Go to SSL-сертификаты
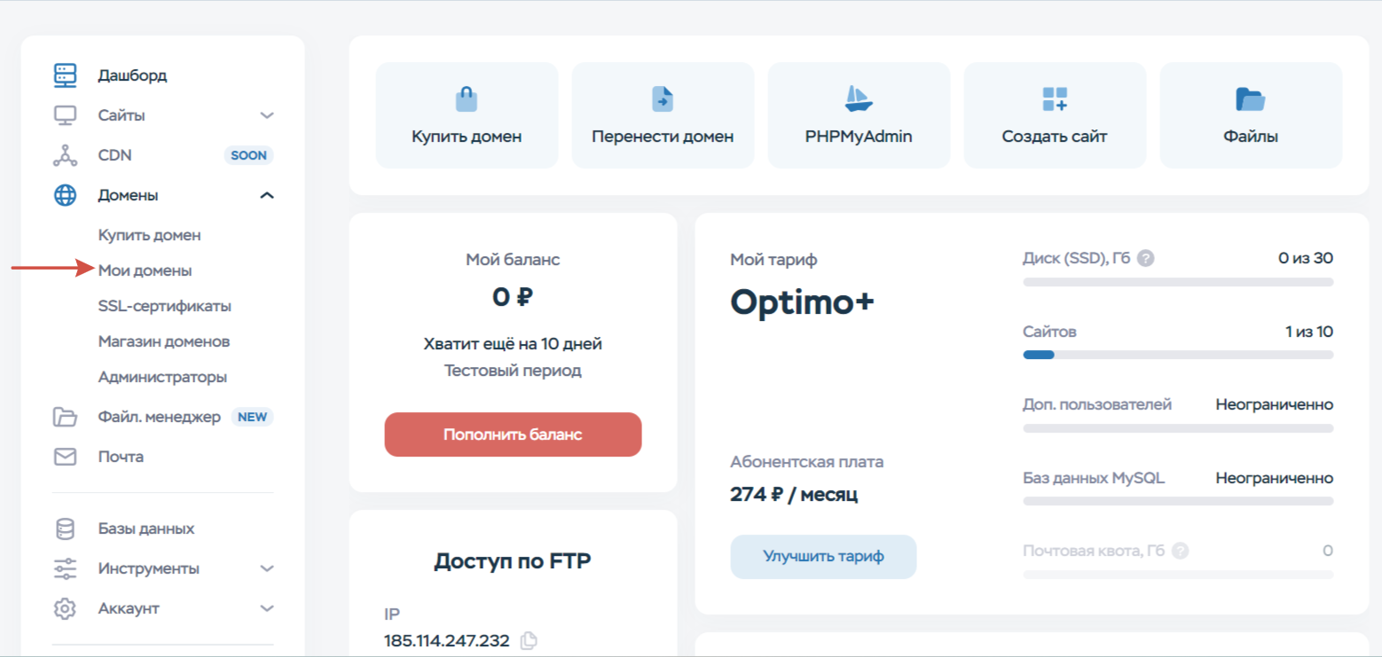Image resolution: width=1382 pixels, height=657 pixels. tap(164, 306)
